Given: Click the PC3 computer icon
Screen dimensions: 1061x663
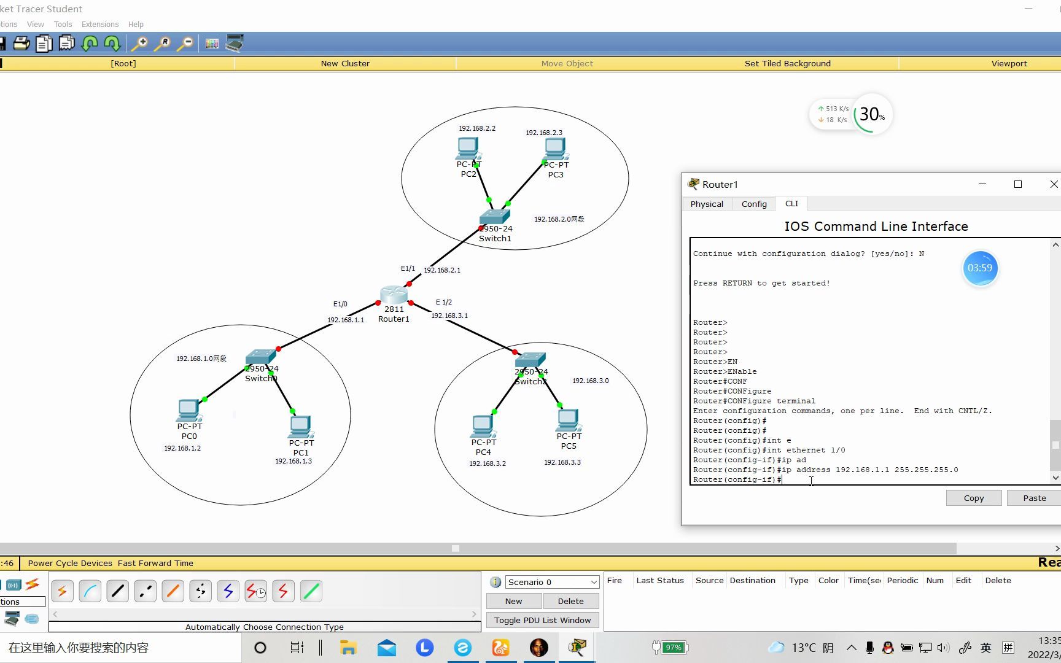Looking at the screenshot, I should [x=555, y=149].
